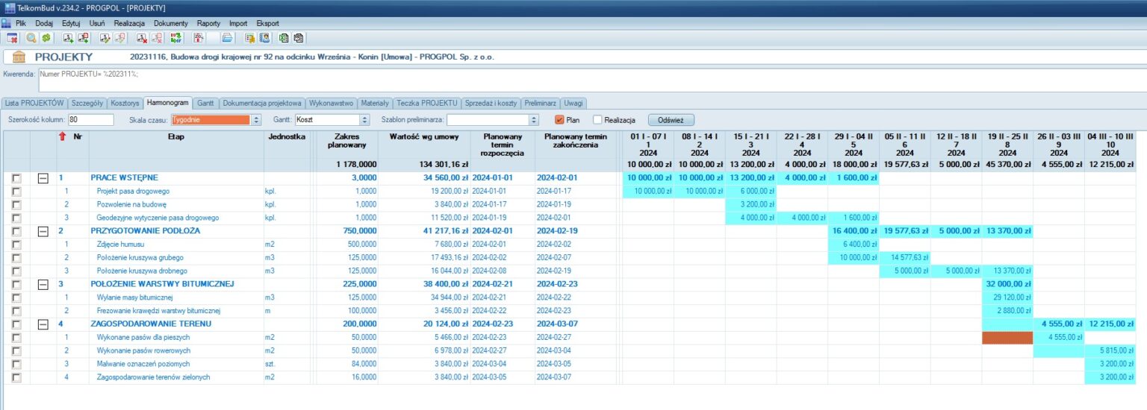Uncheck the Plan checkbox
This screenshot has width=1147, height=410.
[559, 119]
